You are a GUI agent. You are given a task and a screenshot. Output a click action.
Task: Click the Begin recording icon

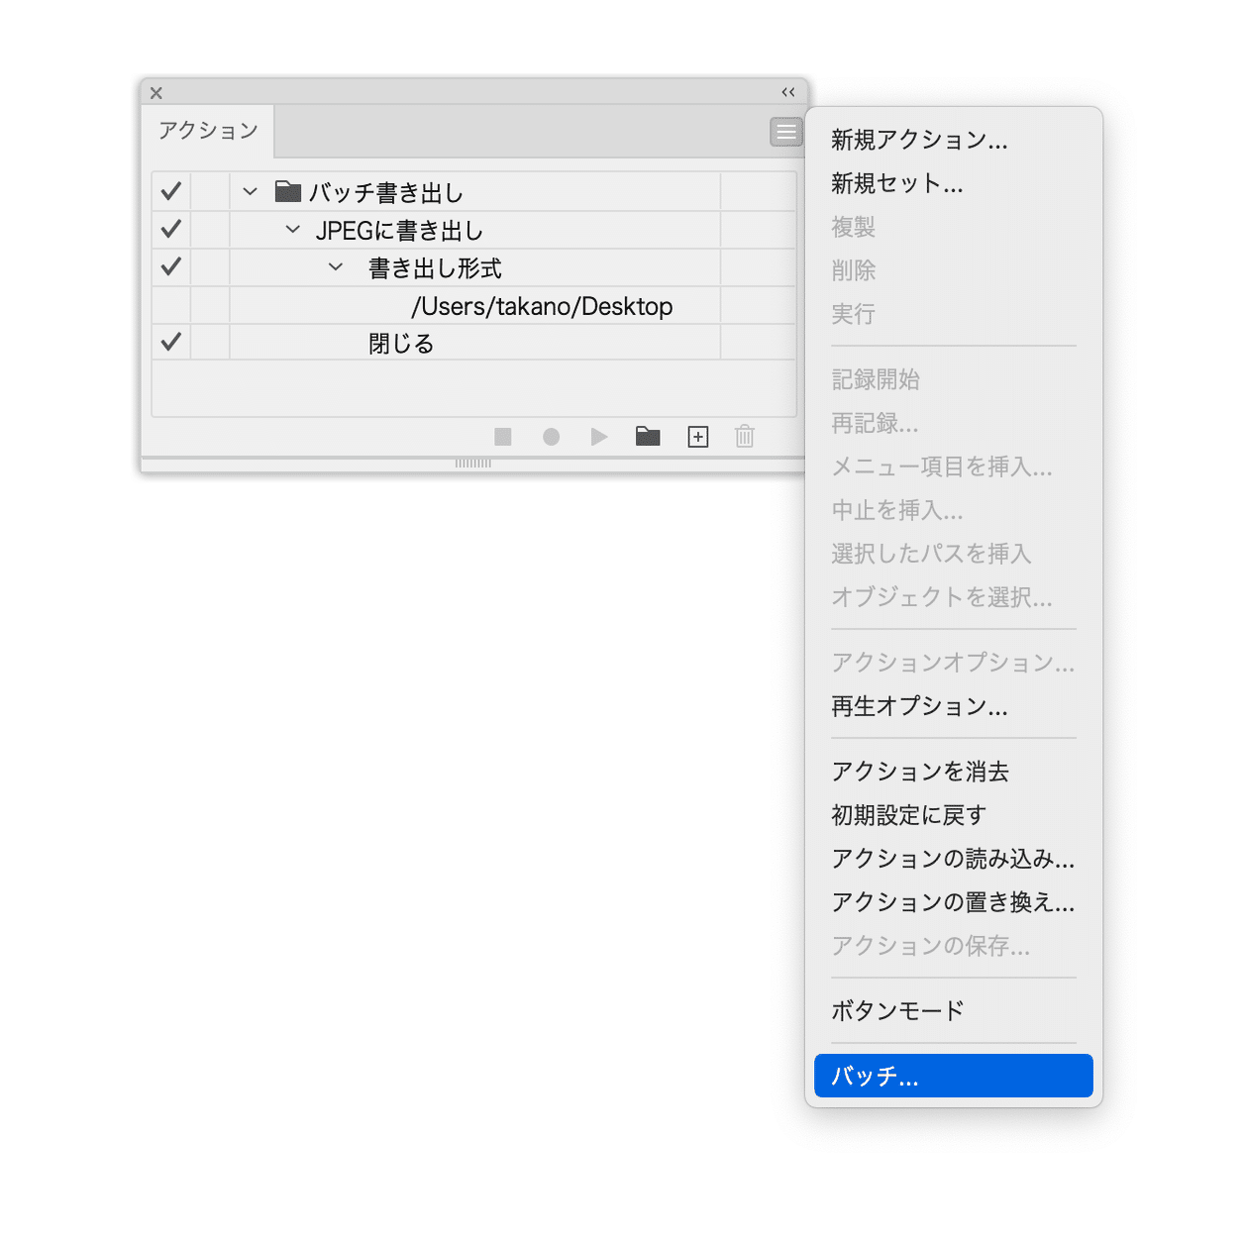[x=551, y=437]
